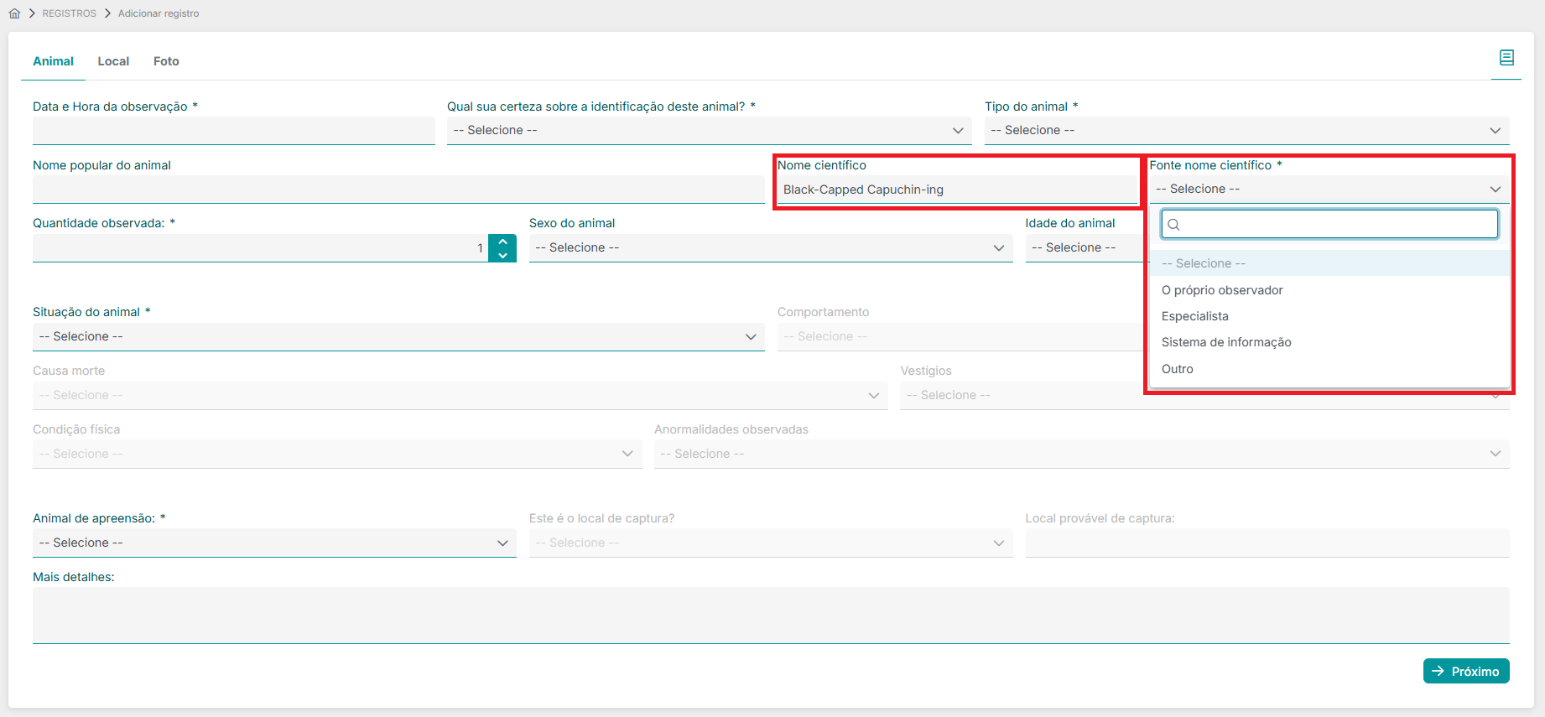
Task: Click the Mais detalhes text area
Action: pyautogui.click(x=770, y=615)
